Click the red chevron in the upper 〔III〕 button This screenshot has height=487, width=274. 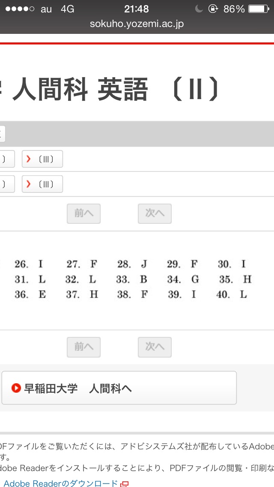[29, 159]
